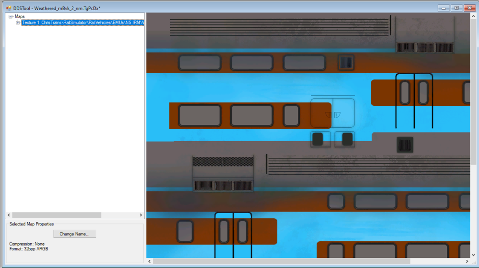Click the tree panel horizontal scrollbar thumb

(57, 215)
